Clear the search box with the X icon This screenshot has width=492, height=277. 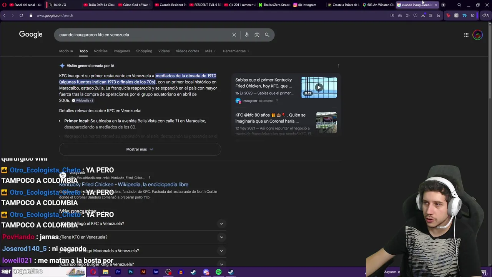click(234, 35)
